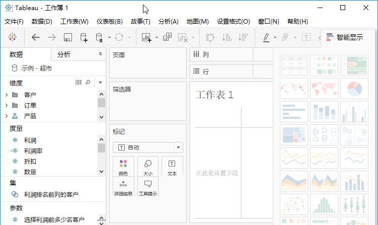This screenshot has width=378, height=225.
Task: Click the Highlight pen icon
Action: click(x=266, y=37)
